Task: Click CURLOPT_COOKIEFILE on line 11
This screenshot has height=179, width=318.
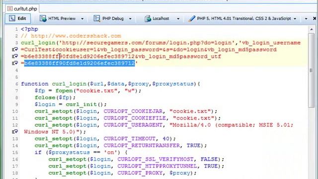Action: click(x=135, y=118)
